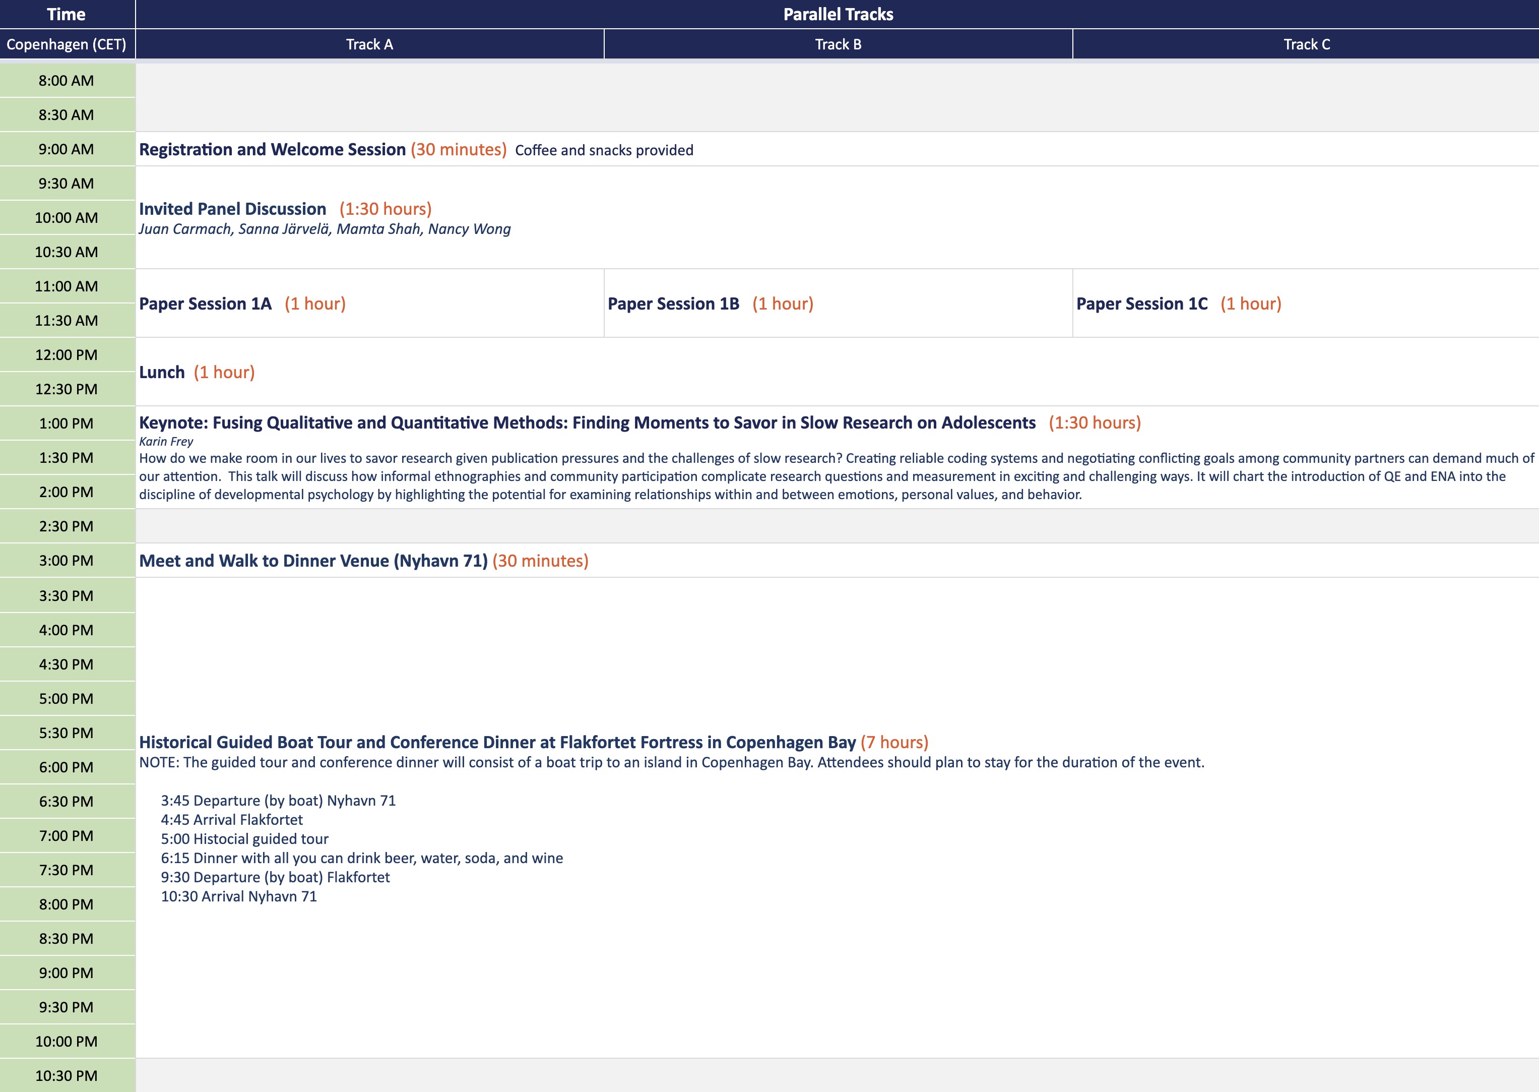Select the 9:00 PM time cell
The image size is (1539, 1092).
pos(67,973)
